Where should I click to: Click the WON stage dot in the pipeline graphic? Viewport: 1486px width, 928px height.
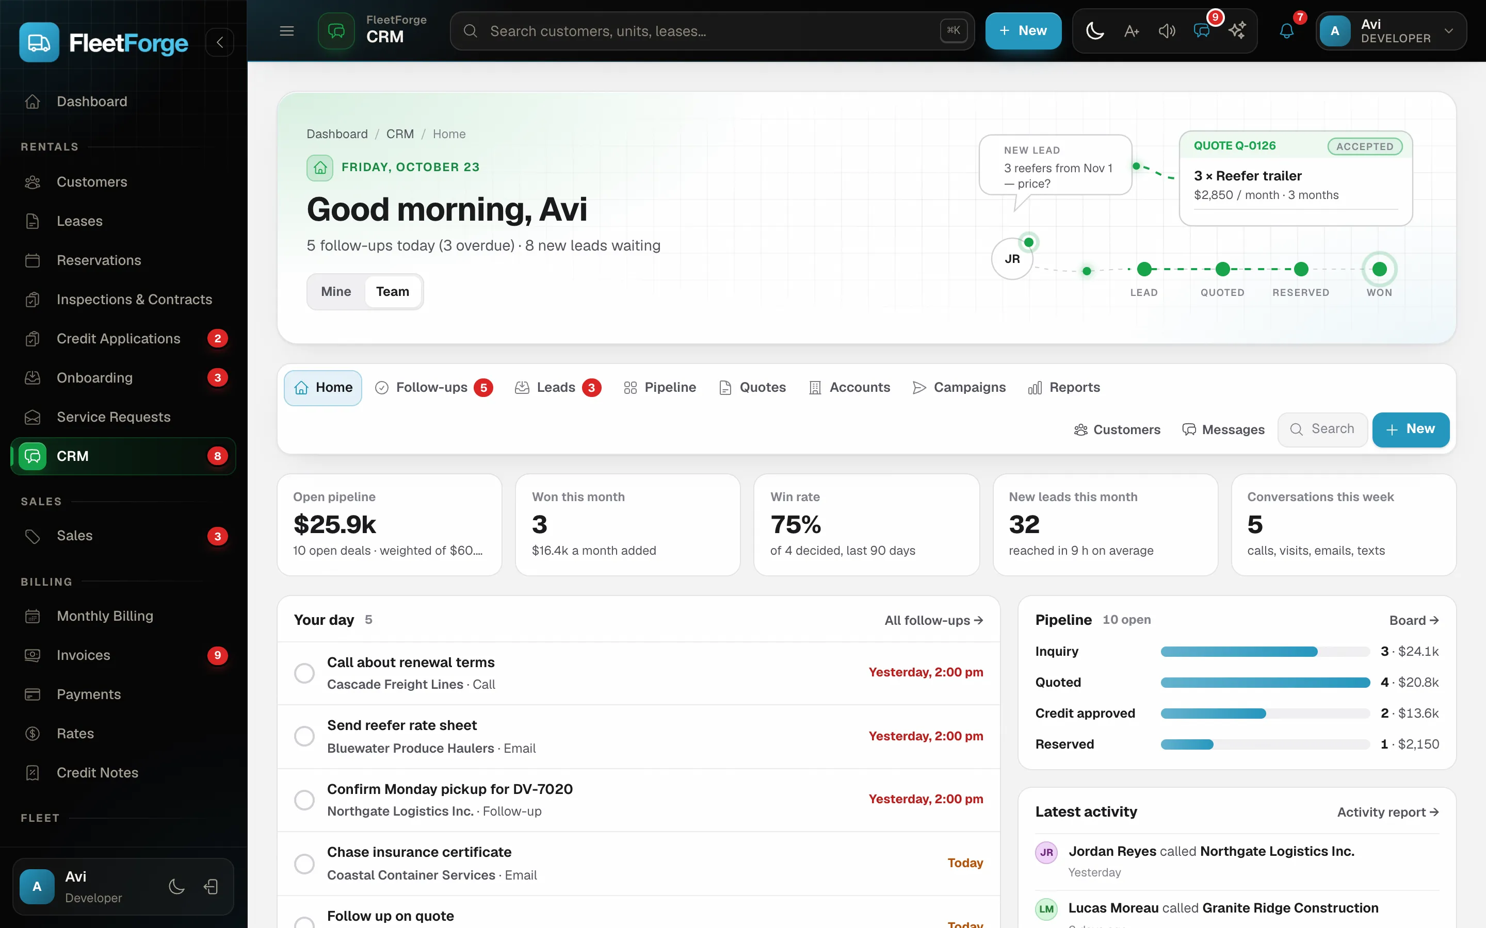(1379, 270)
